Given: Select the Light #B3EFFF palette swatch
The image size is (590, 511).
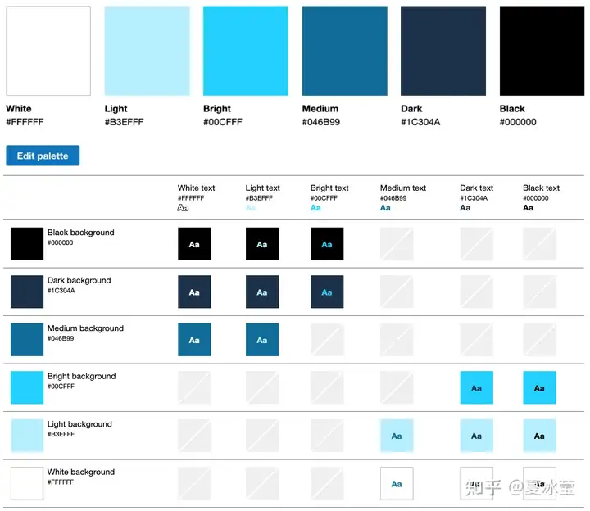Looking at the screenshot, I should point(147,51).
